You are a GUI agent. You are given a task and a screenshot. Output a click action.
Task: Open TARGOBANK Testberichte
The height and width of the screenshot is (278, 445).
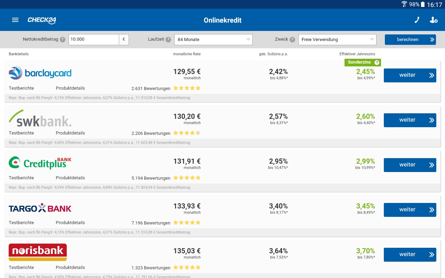pyautogui.click(x=21, y=223)
